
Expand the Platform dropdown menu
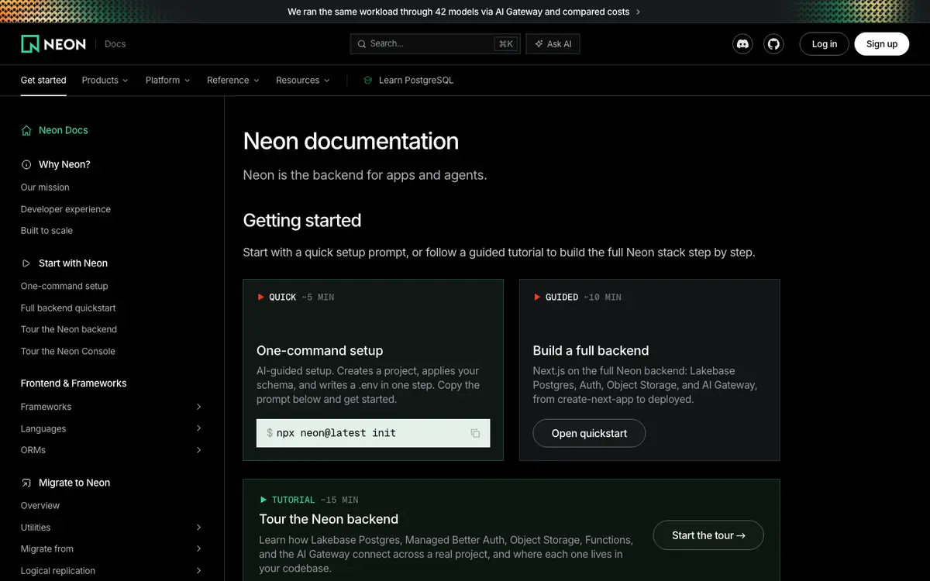point(167,81)
